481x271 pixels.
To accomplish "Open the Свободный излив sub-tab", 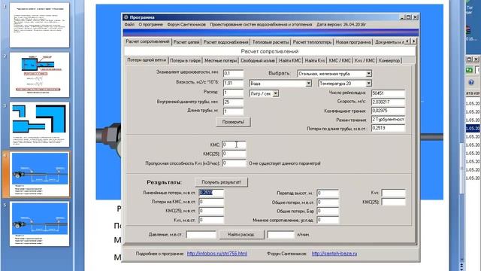I will 258,60.
